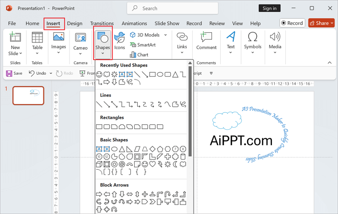Open the Text dropdown
This screenshot has height=214, width=338.
click(x=230, y=43)
